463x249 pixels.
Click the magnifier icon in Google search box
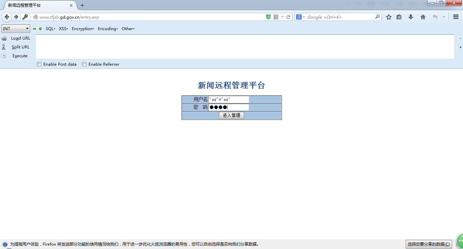377,17
